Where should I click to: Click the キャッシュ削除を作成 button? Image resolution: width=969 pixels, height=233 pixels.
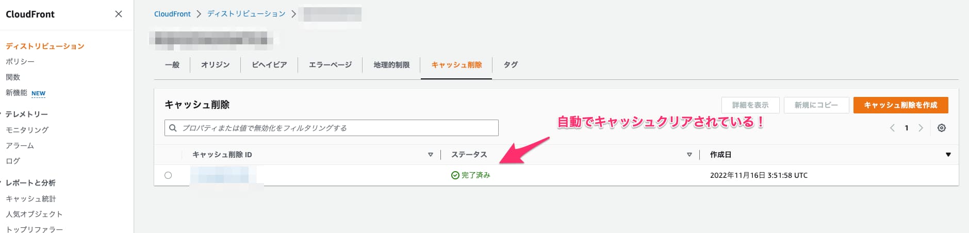tap(900, 105)
